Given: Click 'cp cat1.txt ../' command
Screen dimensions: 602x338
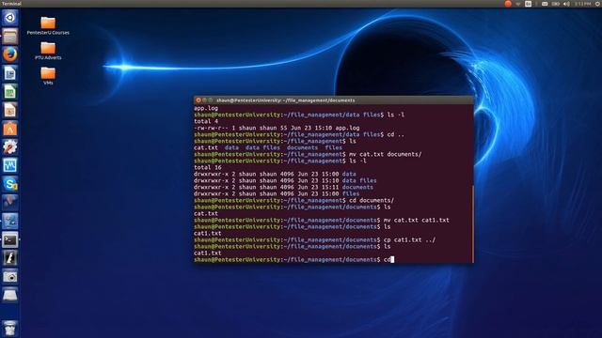Looking at the screenshot, I should tap(409, 240).
